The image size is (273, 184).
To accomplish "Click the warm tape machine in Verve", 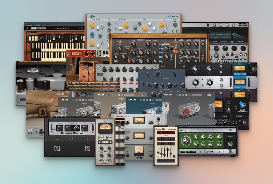I will [188, 110].
